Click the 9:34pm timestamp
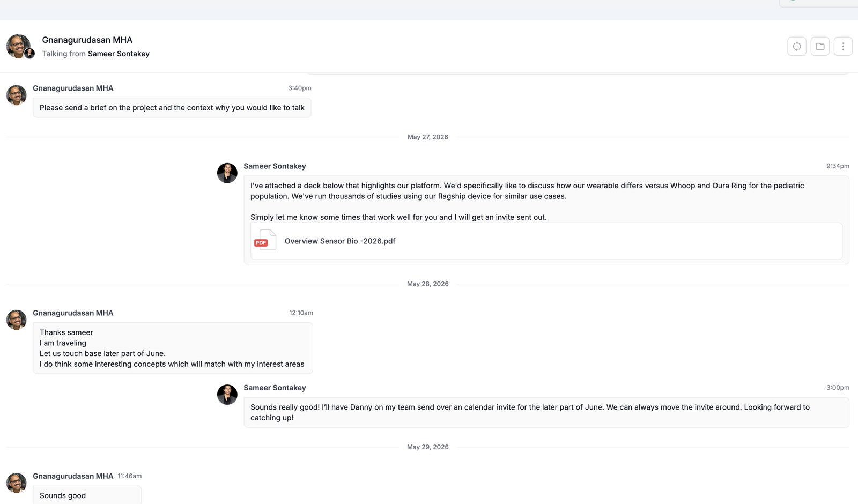Screen dimensions: 858x504 click(838, 166)
